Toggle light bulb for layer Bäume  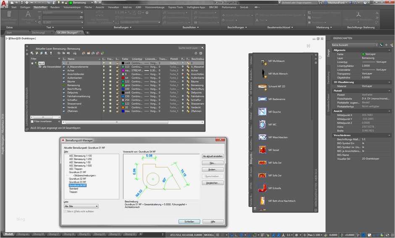(104, 82)
